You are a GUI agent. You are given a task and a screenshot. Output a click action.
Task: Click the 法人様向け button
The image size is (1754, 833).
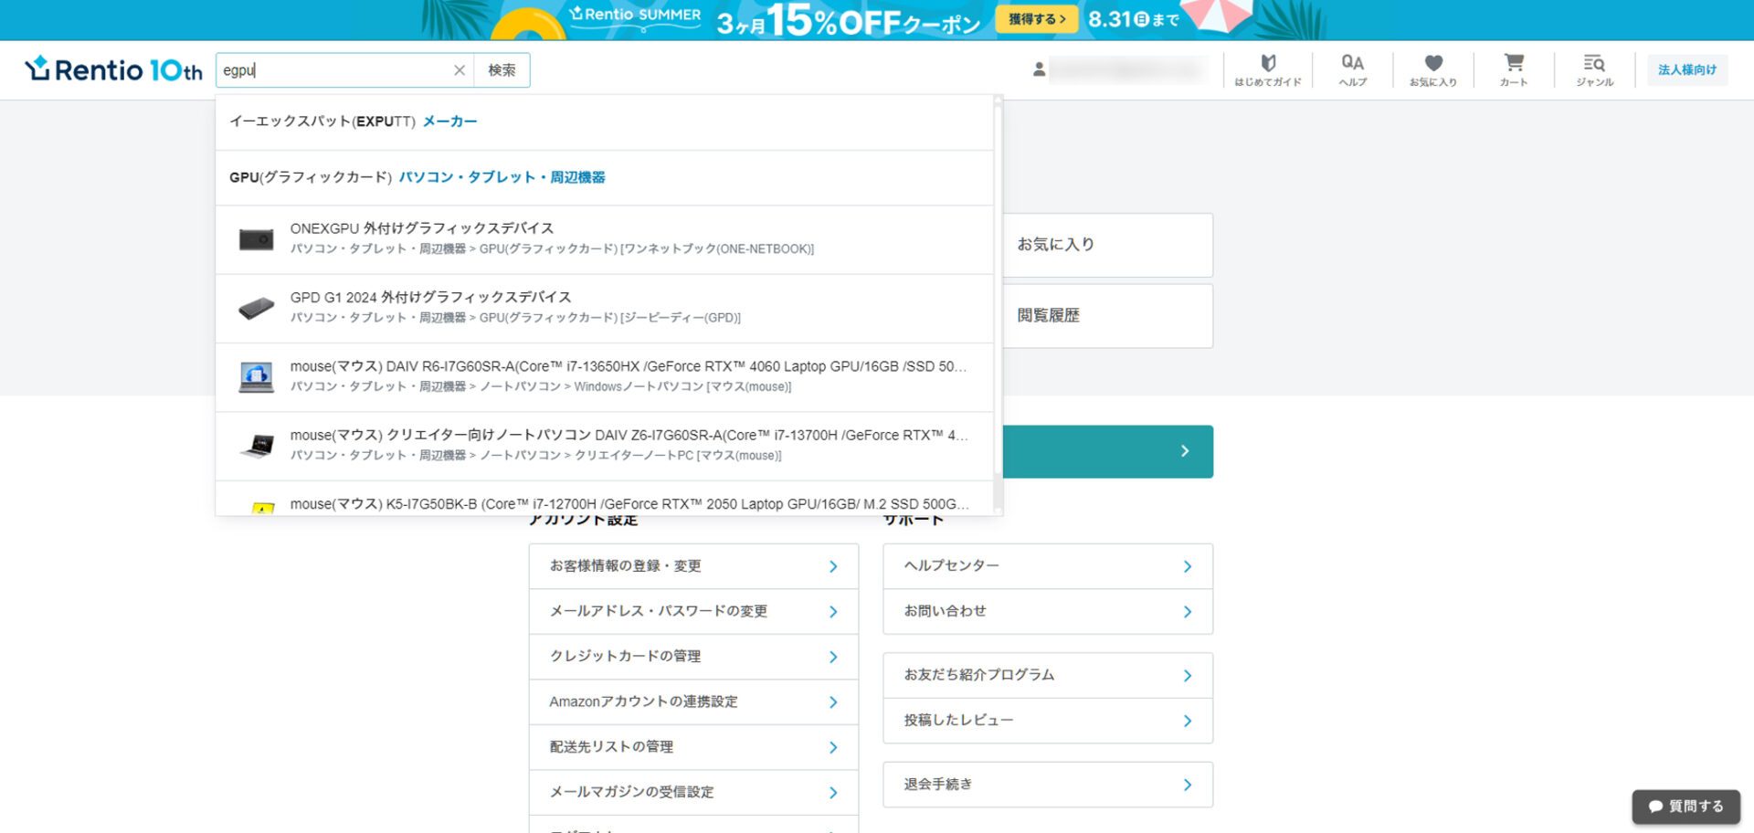[1687, 69]
